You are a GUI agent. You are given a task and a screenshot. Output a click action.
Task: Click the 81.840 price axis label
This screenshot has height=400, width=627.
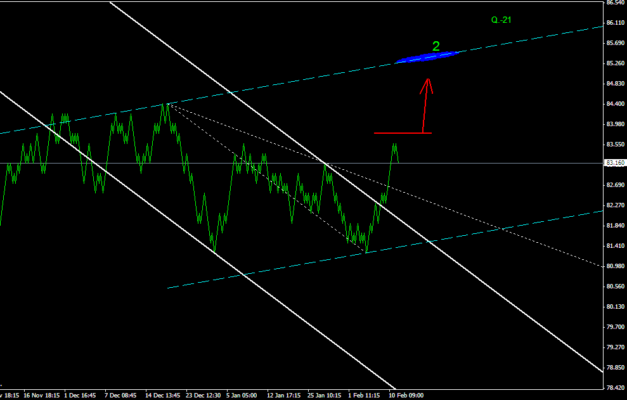point(616,226)
